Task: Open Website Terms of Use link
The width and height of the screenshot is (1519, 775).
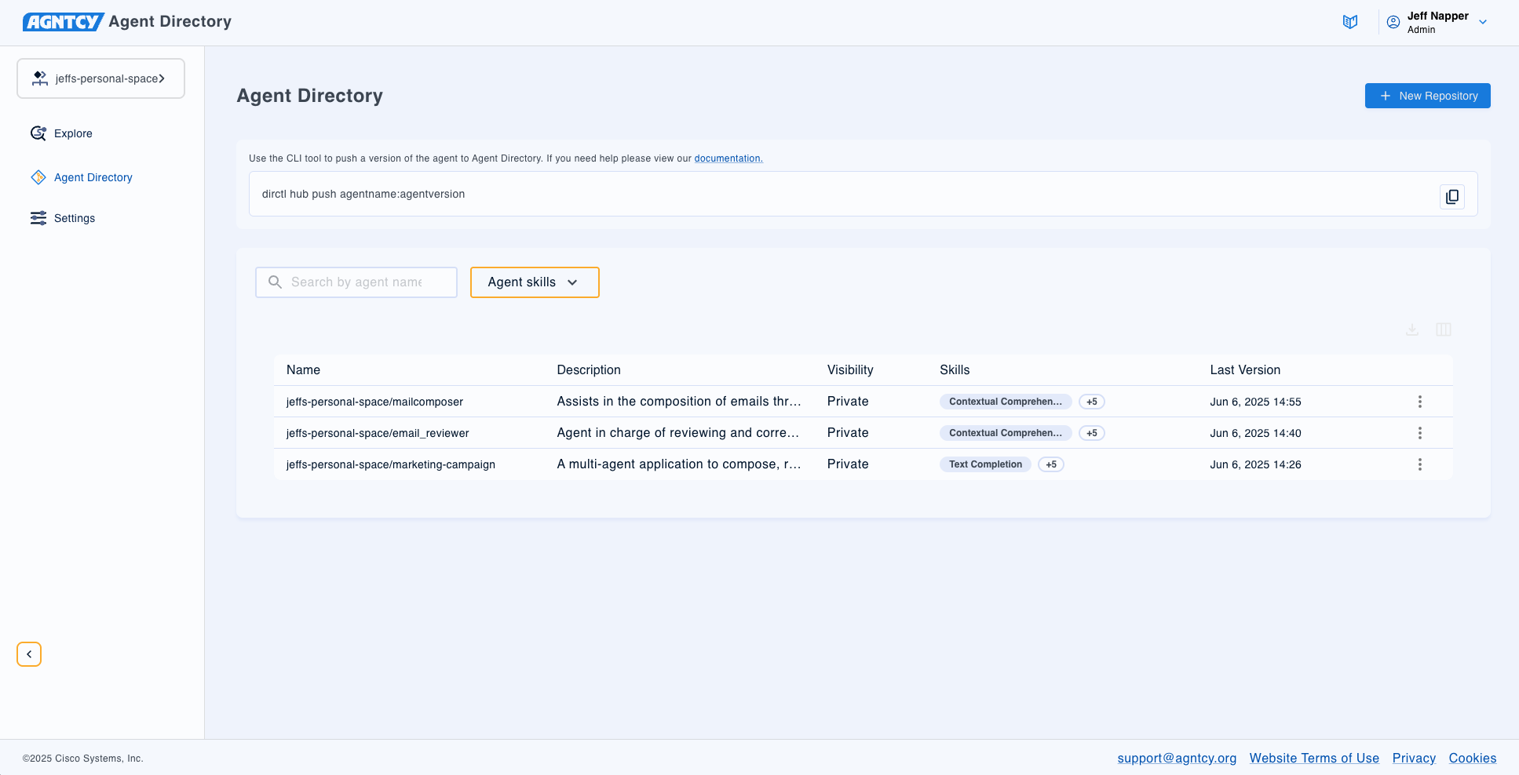Action: tap(1314, 758)
